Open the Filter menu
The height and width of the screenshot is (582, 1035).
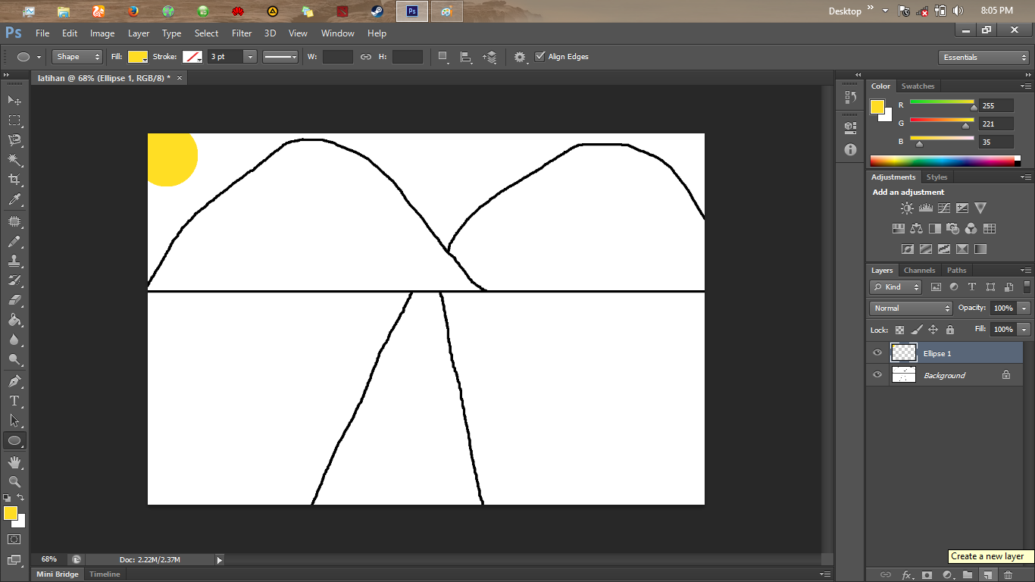click(x=241, y=33)
